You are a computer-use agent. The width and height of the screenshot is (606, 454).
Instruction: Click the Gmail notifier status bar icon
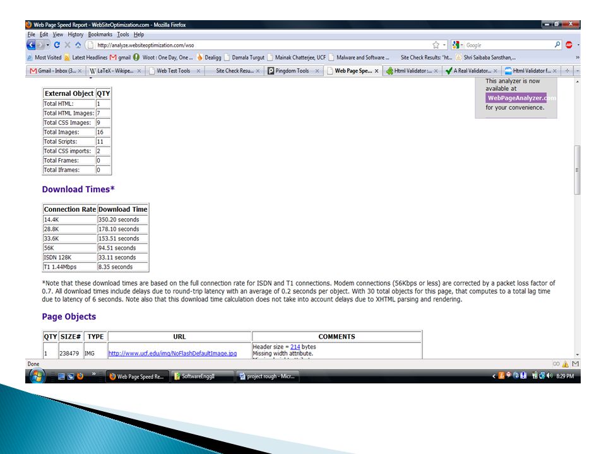[576, 364]
